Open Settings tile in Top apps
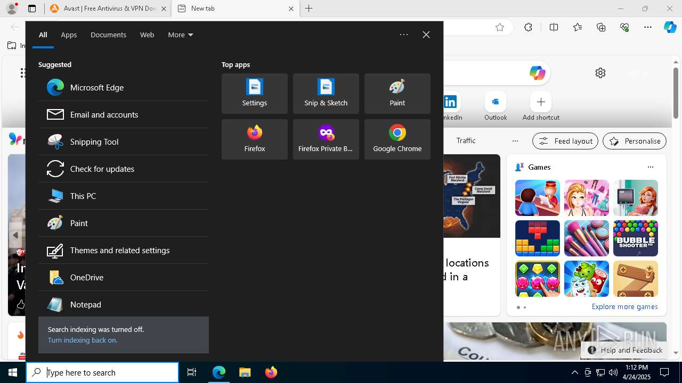Viewport: 682px width, 383px height. point(255,94)
